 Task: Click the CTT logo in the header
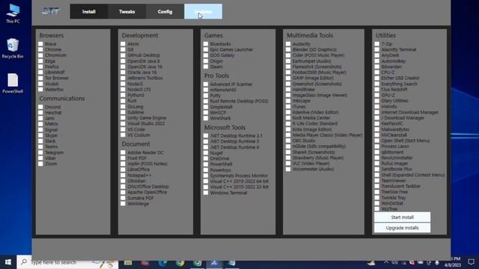click(51, 12)
